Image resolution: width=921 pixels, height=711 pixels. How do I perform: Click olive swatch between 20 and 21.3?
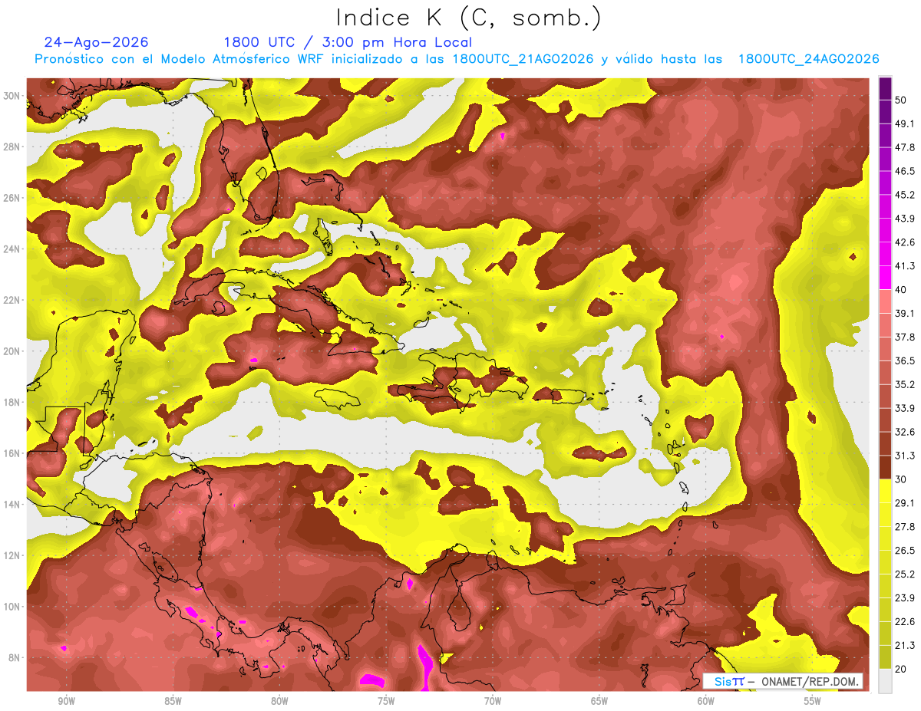coord(885,657)
